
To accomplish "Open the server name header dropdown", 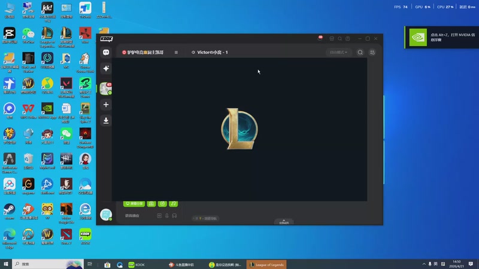I will click(x=143, y=53).
